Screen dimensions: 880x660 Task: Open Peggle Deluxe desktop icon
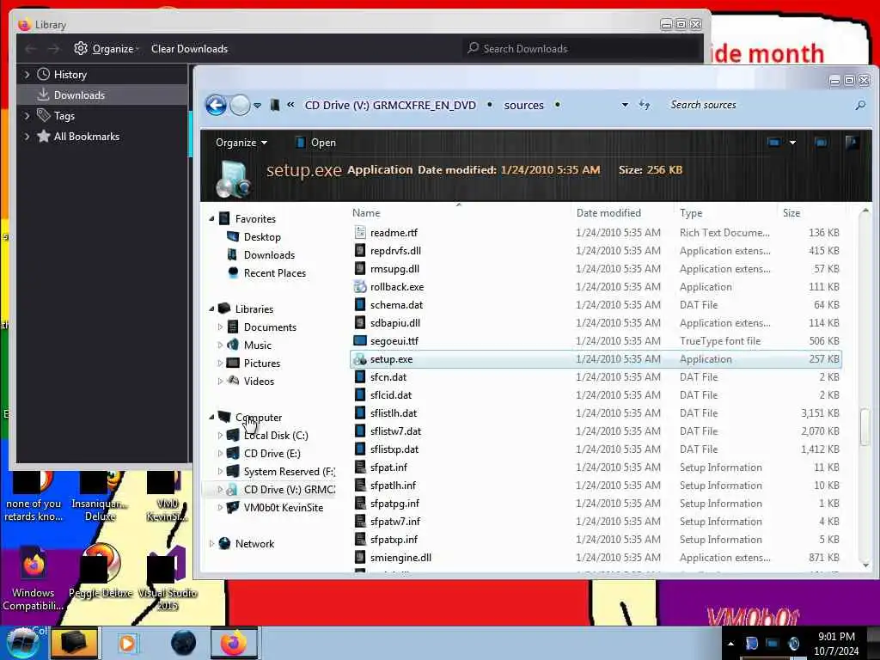[x=101, y=571]
